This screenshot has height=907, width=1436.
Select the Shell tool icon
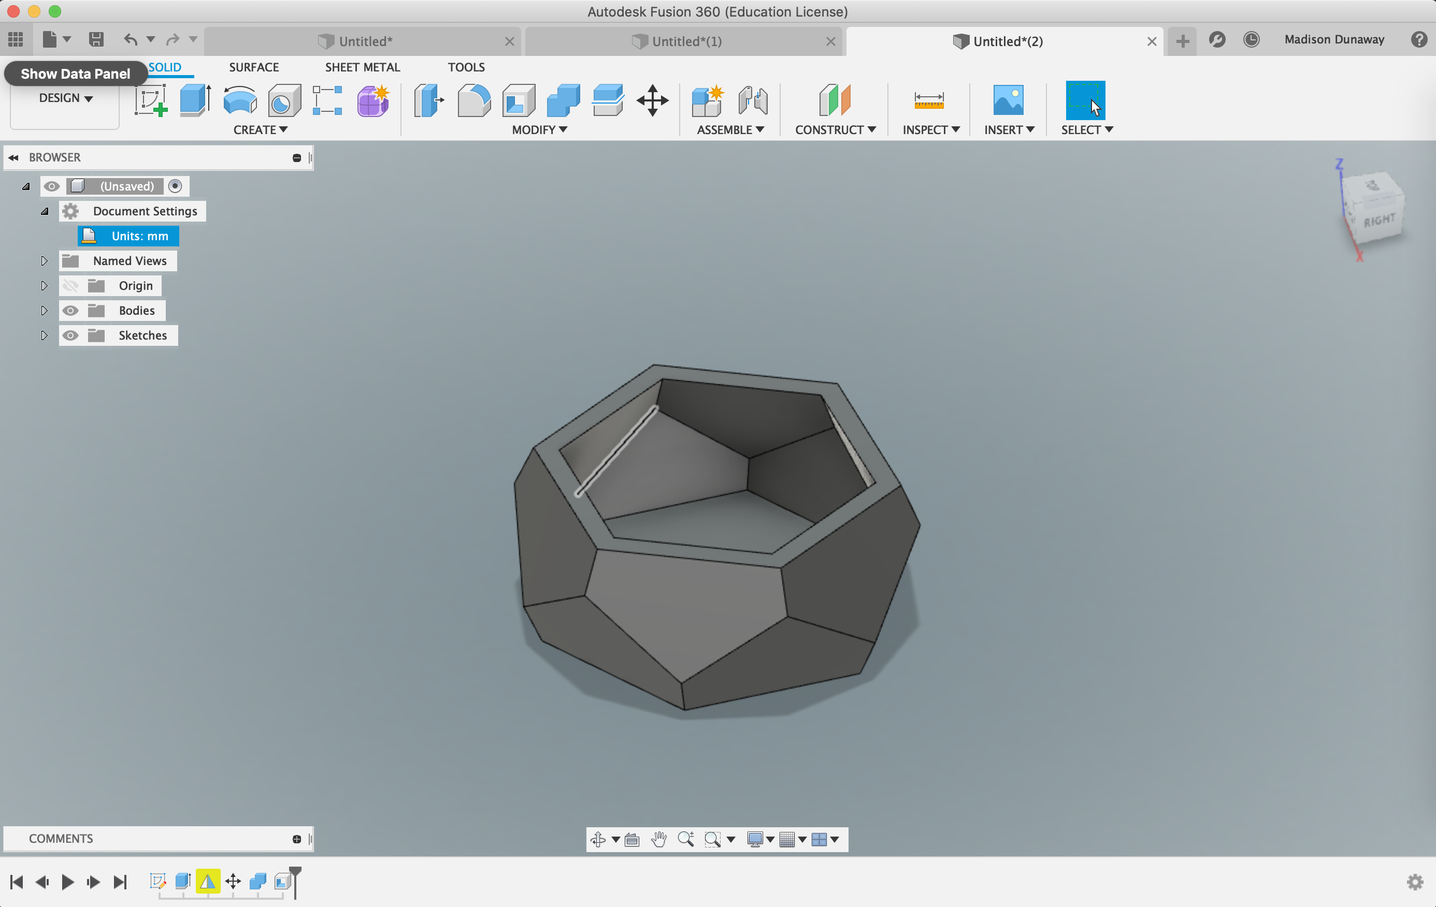coord(518,100)
